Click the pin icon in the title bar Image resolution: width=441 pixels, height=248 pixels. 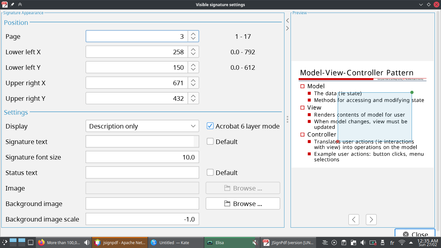12,5
